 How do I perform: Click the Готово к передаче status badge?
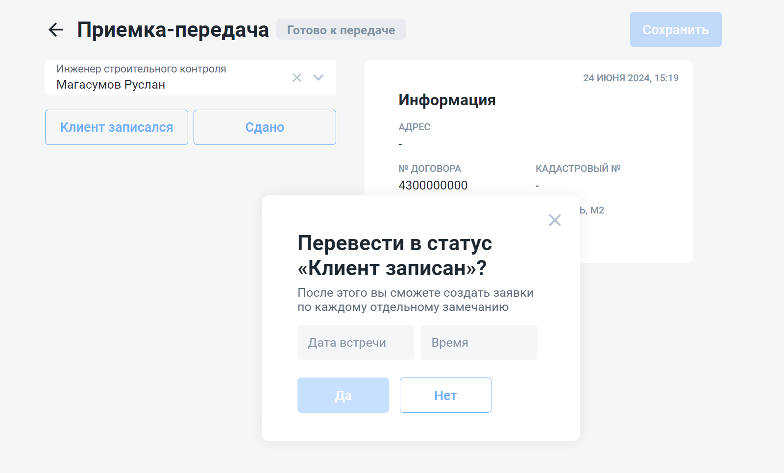coord(341,30)
